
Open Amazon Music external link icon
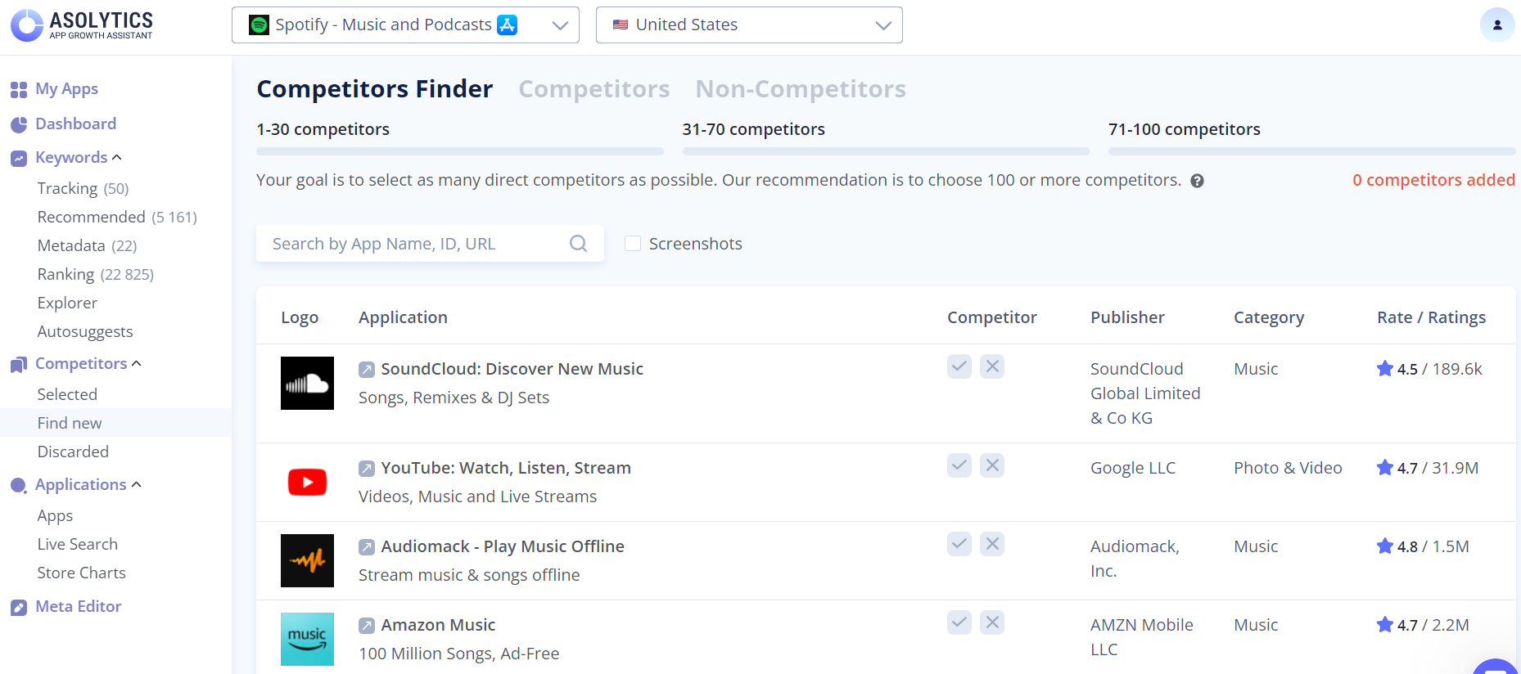(x=367, y=626)
